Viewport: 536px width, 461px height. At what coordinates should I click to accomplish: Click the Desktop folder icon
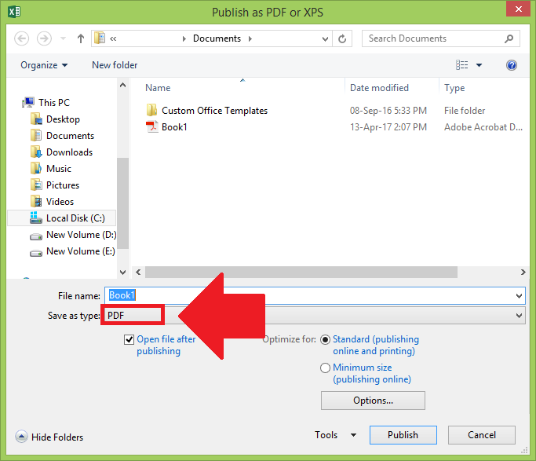[36, 119]
